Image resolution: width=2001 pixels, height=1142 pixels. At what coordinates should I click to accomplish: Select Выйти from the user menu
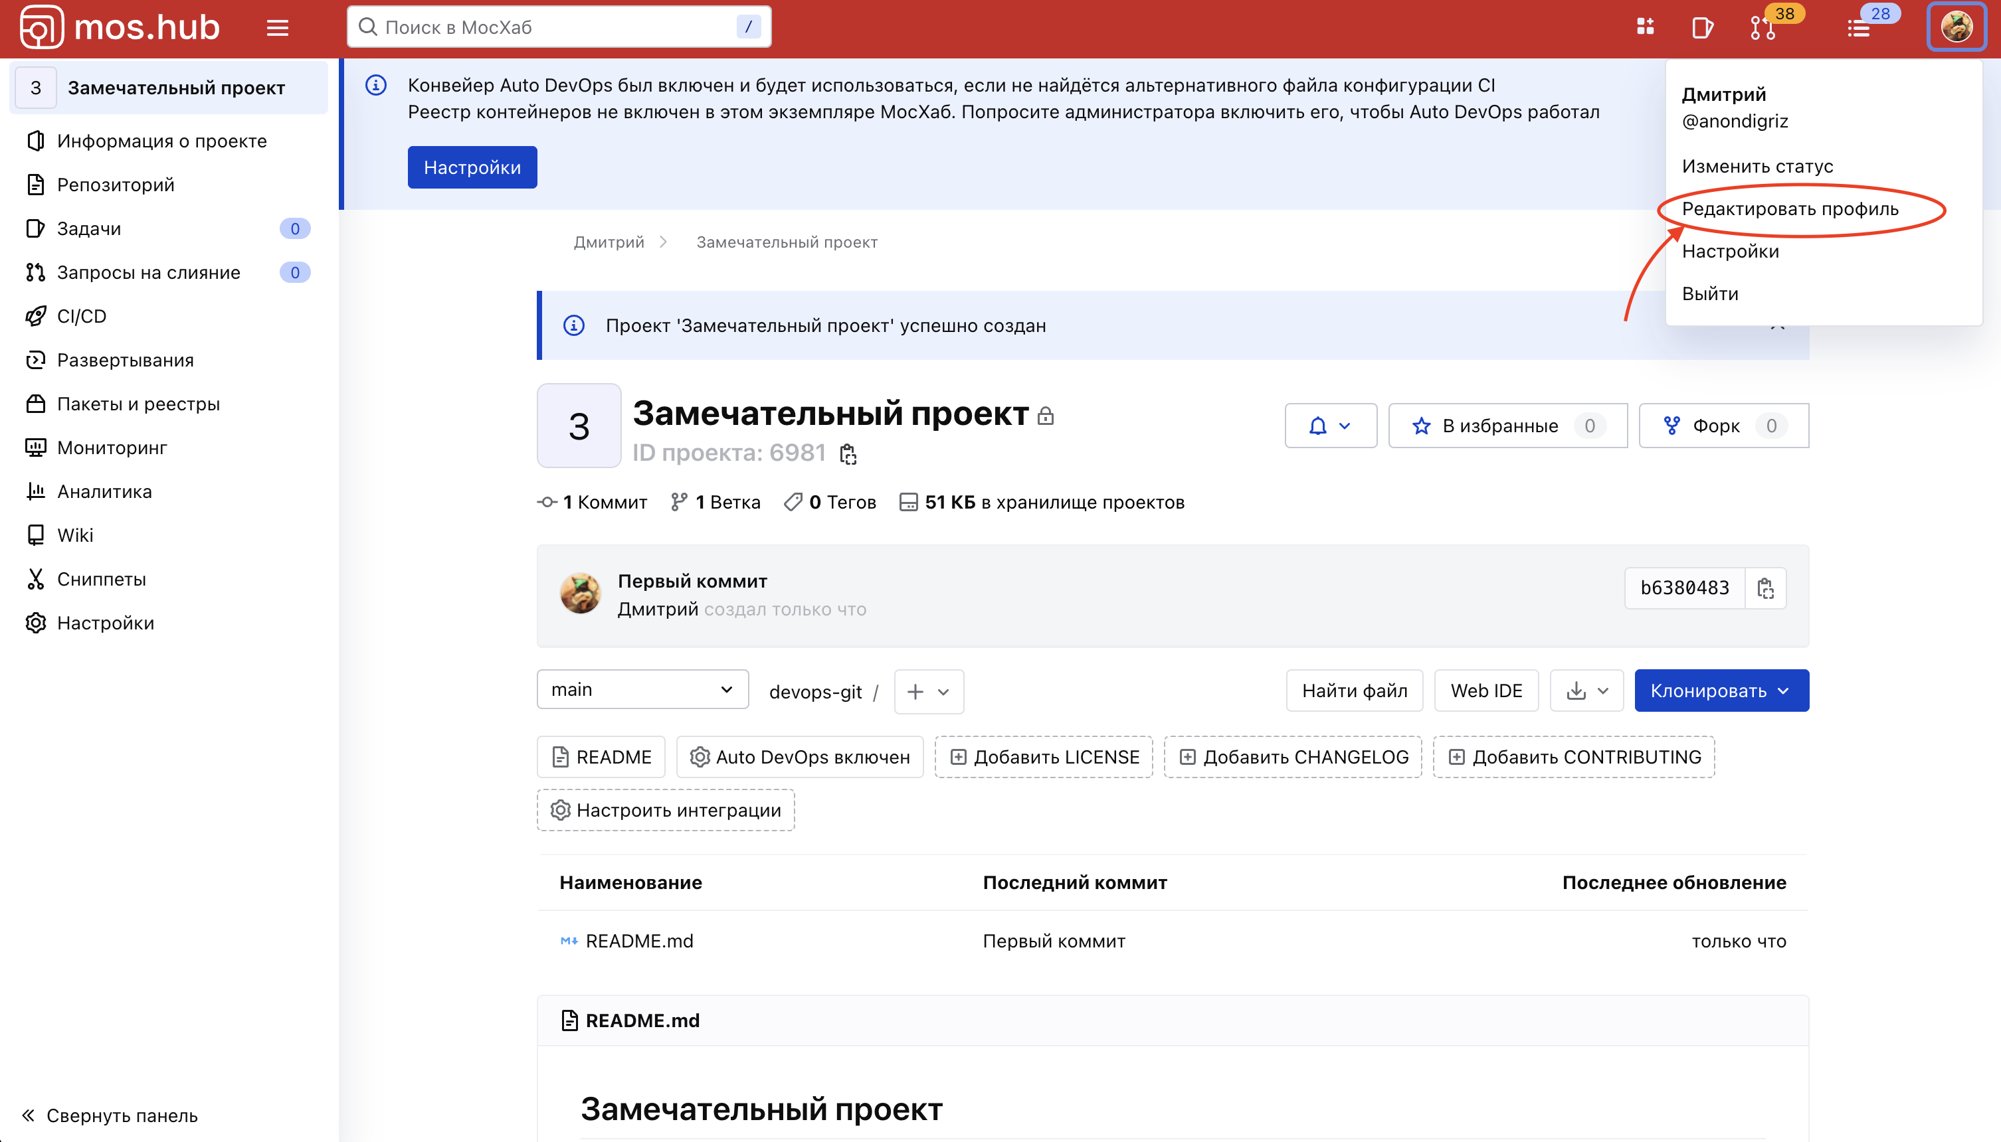pyautogui.click(x=1710, y=293)
